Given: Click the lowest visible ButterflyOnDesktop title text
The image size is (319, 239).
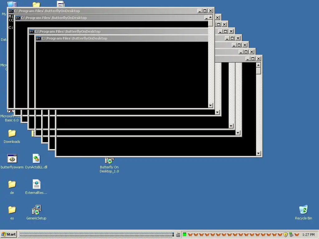Looking at the screenshot, I should tap(74, 38).
